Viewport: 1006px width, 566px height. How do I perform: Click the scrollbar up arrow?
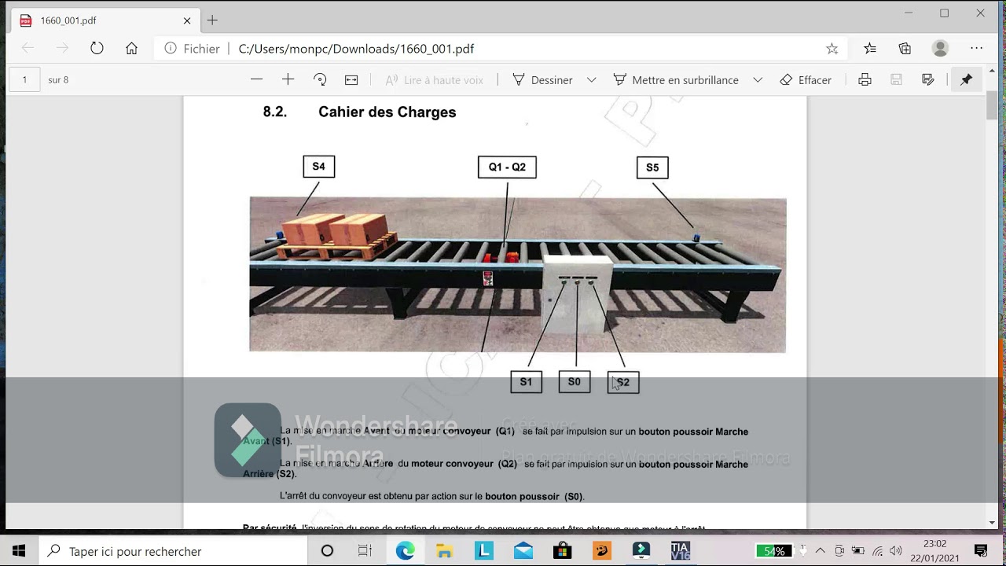[x=992, y=72]
